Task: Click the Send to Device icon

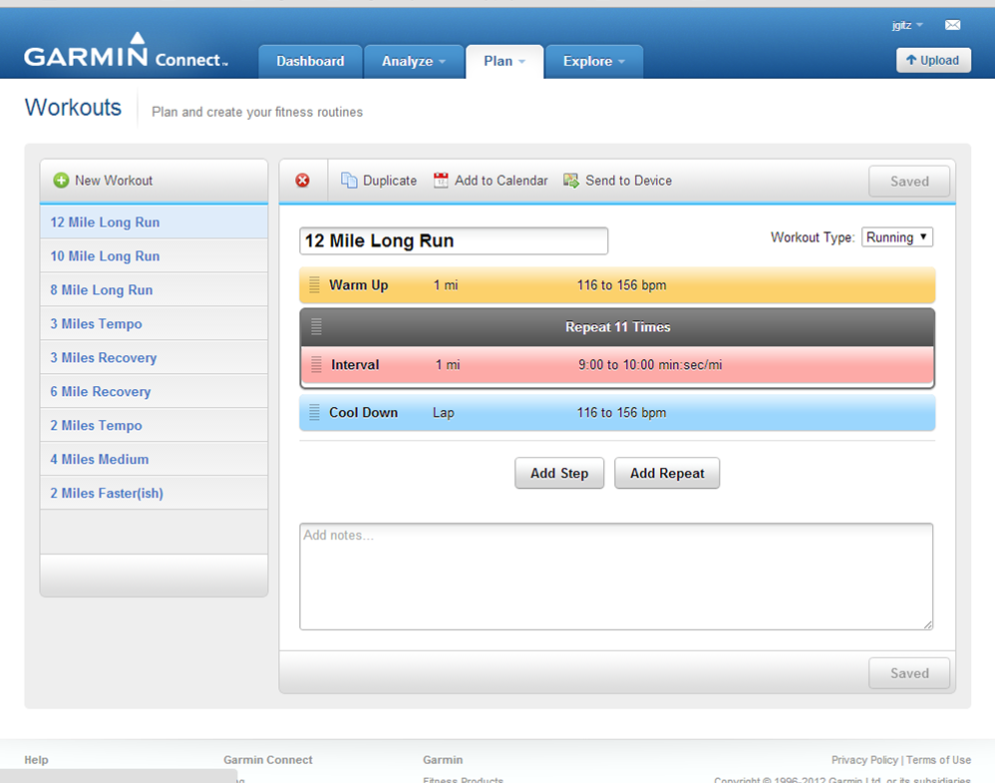Action: (x=571, y=181)
